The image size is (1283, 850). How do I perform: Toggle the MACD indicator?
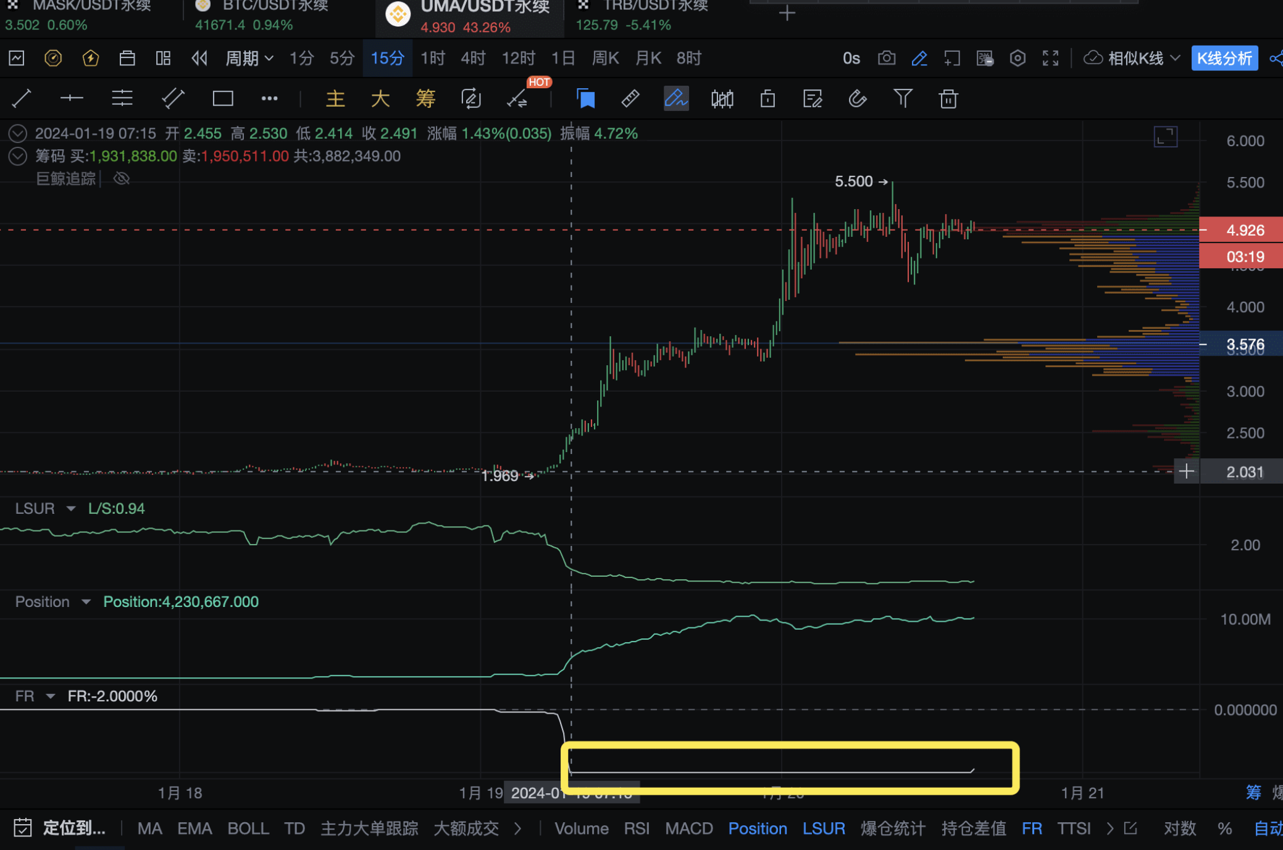688,828
